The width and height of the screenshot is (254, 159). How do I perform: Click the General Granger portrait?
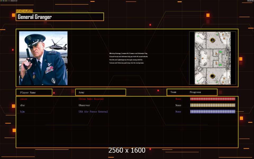[43, 58]
